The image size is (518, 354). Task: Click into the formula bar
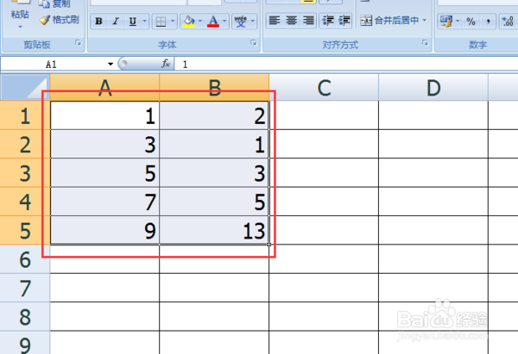click(346, 65)
